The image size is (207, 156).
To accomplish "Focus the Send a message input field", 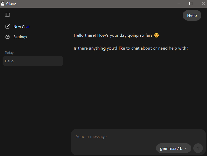I will click(138, 136).
